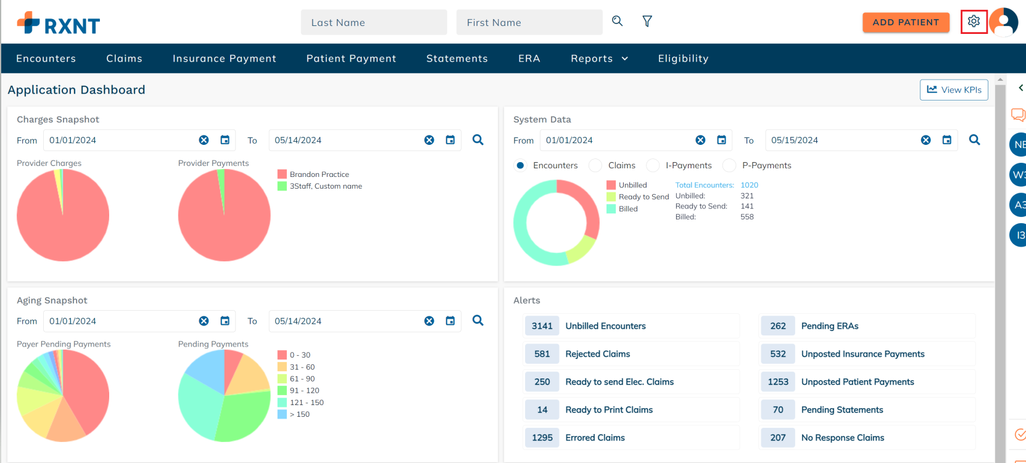Image resolution: width=1026 pixels, height=463 pixels.
Task: Click the Last Name search field
Action: (x=374, y=22)
